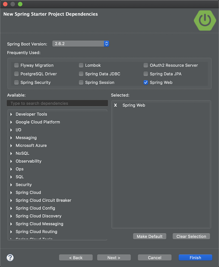This screenshot has width=219, height=267.
Task: Close the dialog with the red button
Action: [x=5, y=4]
